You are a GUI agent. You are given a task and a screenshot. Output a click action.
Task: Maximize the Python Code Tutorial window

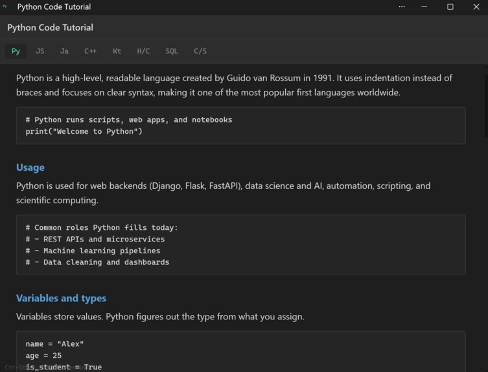click(x=450, y=6)
